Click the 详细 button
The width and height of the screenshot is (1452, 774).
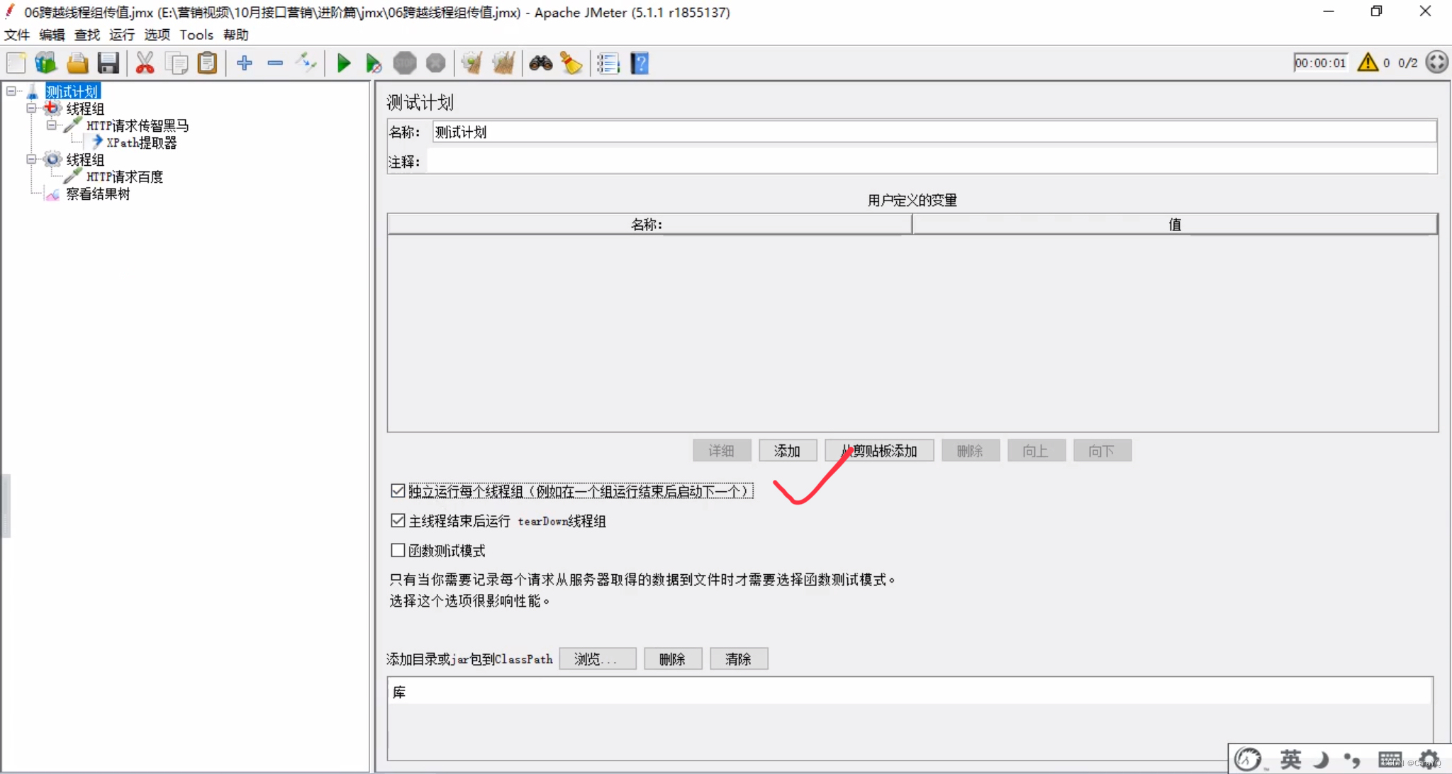coord(722,451)
